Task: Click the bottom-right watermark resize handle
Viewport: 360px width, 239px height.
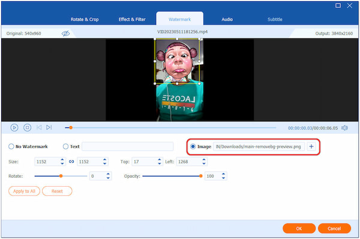Action: [x=199, y=83]
